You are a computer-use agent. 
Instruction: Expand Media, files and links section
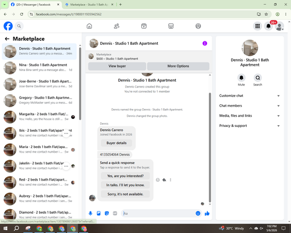[250, 116]
